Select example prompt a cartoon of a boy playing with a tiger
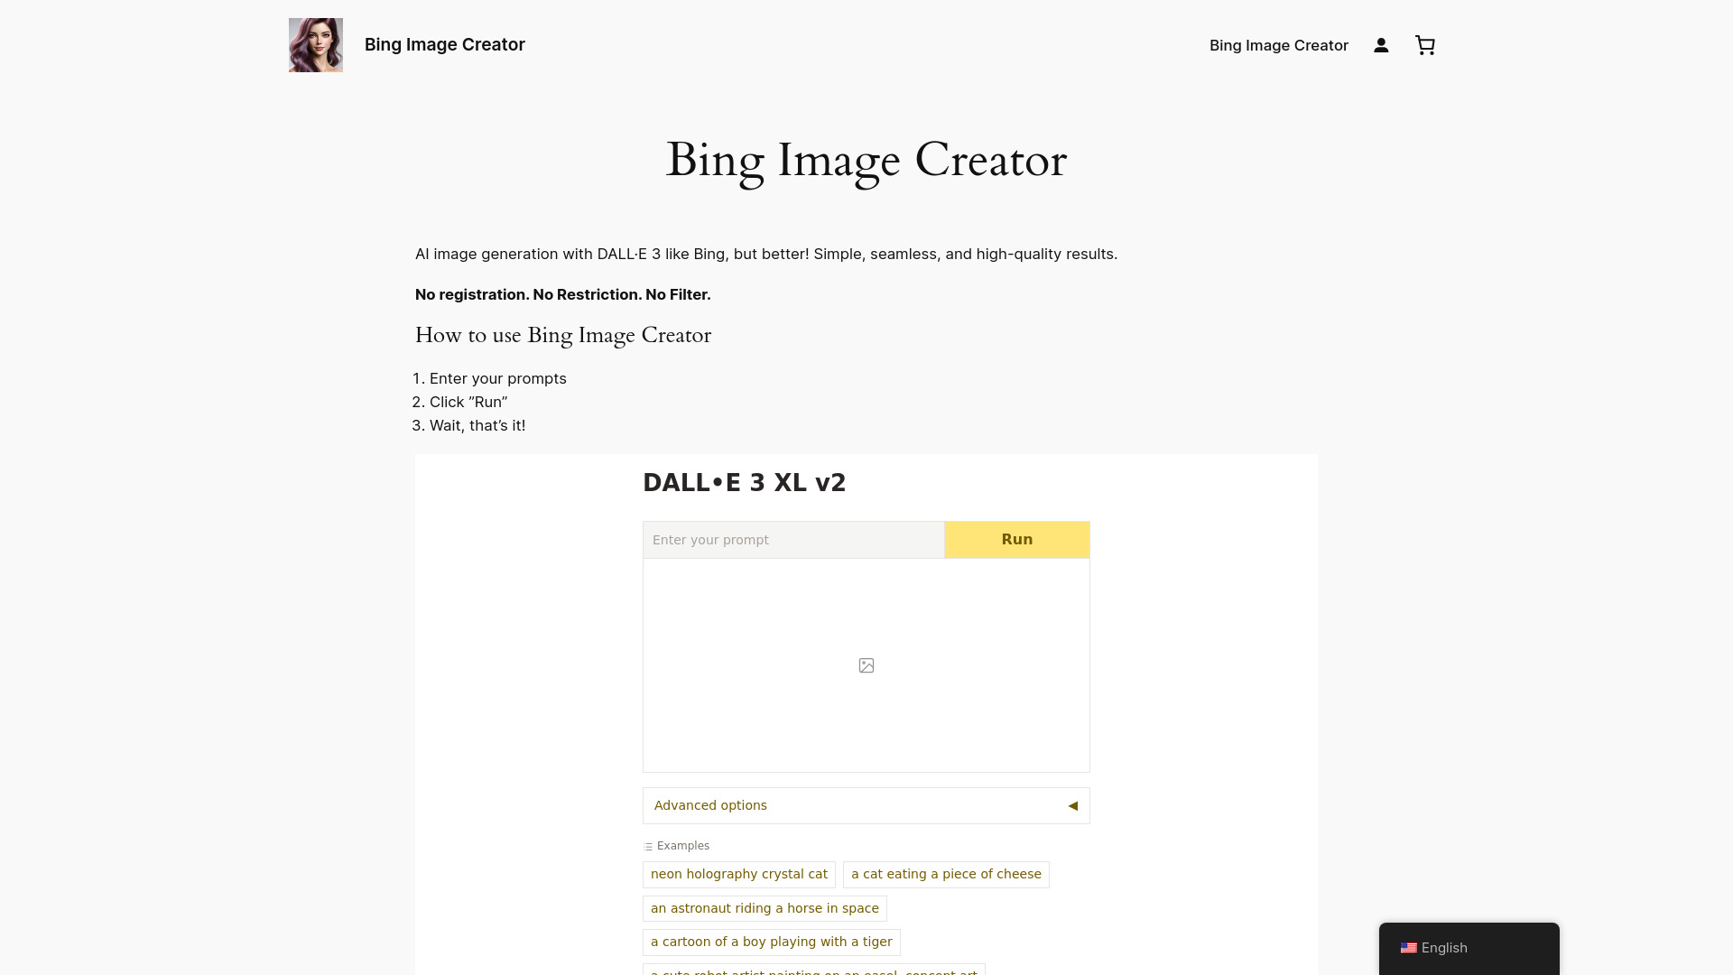This screenshot has height=975, width=1733. pos(772,942)
